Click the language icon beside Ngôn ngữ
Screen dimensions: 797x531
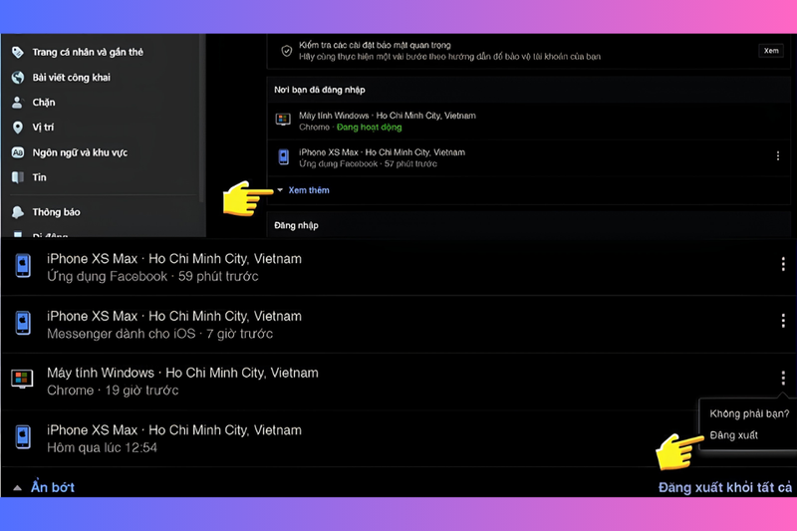click(18, 152)
